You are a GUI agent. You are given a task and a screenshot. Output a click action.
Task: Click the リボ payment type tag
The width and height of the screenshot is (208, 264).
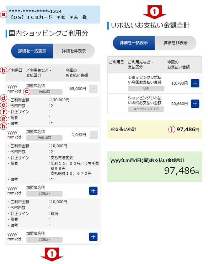point(146,88)
